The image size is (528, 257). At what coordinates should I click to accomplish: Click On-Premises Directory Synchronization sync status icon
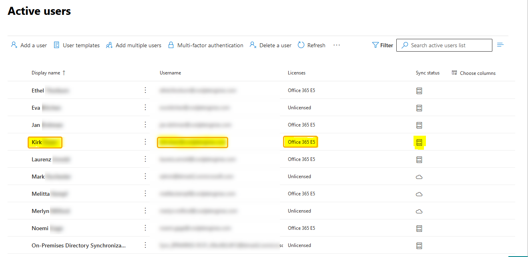point(419,246)
